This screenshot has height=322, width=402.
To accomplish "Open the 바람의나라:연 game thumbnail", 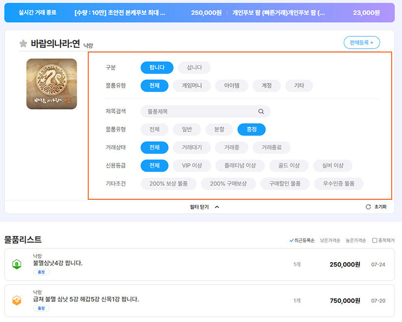I will [x=51, y=84].
